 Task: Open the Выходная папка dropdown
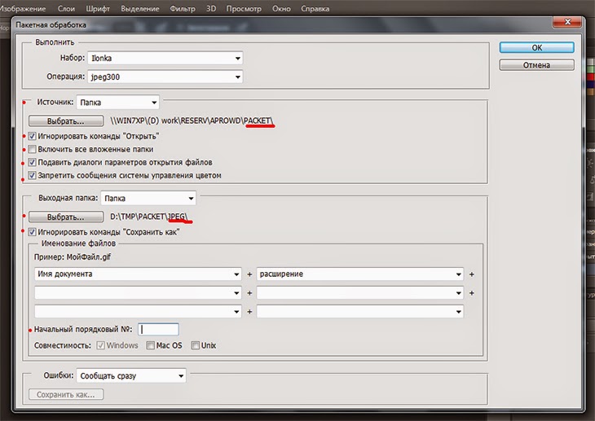pyautogui.click(x=148, y=198)
